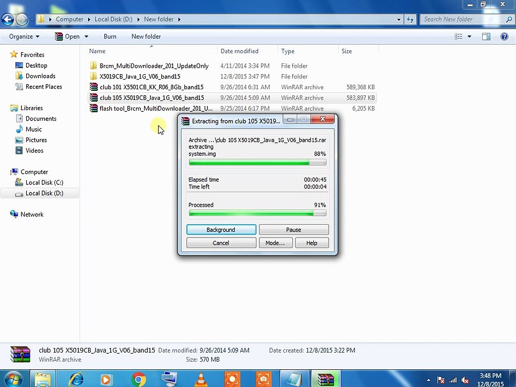Click the Action Center flag tray icon
Screen dimensions: 516x387
[x=441, y=380]
